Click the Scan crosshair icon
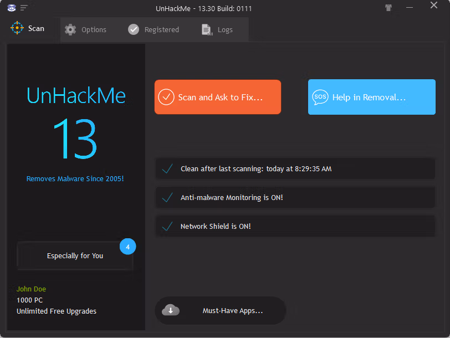 pyautogui.click(x=17, y=28)
